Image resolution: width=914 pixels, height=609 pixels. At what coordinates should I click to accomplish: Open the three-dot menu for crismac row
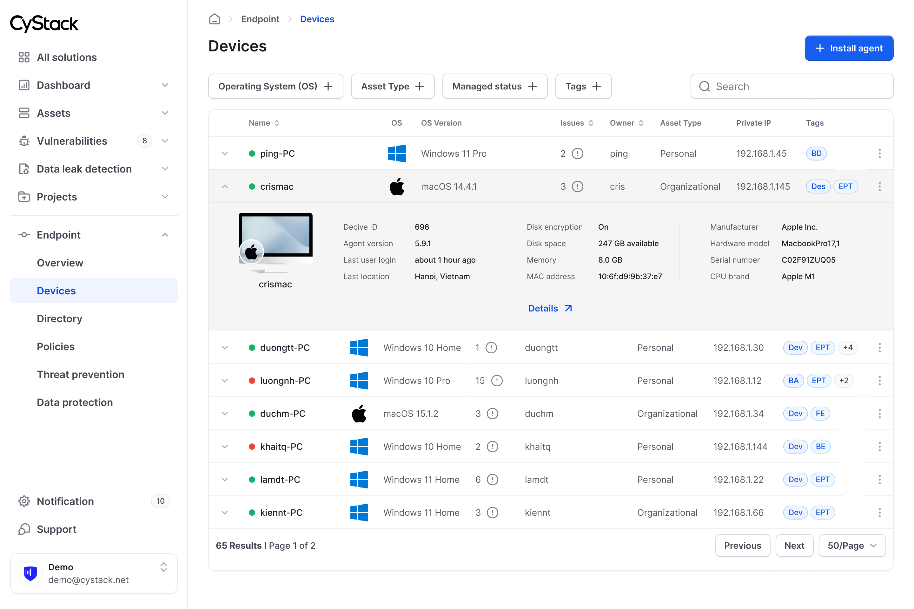(x=879, y=187)
